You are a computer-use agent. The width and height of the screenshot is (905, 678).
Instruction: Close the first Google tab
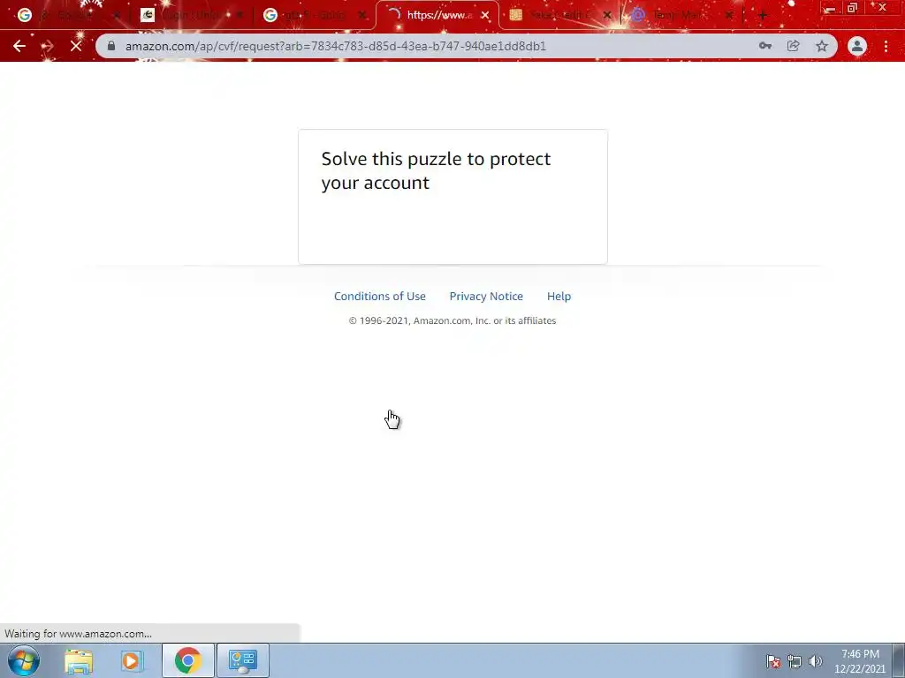point(117,16)
